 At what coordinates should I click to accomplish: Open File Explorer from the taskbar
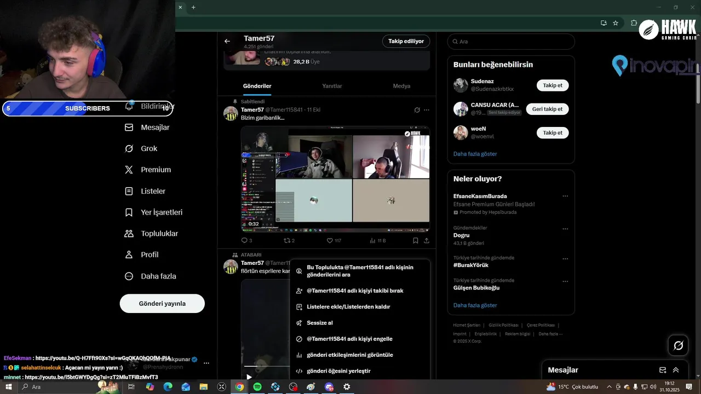(204, 387)
